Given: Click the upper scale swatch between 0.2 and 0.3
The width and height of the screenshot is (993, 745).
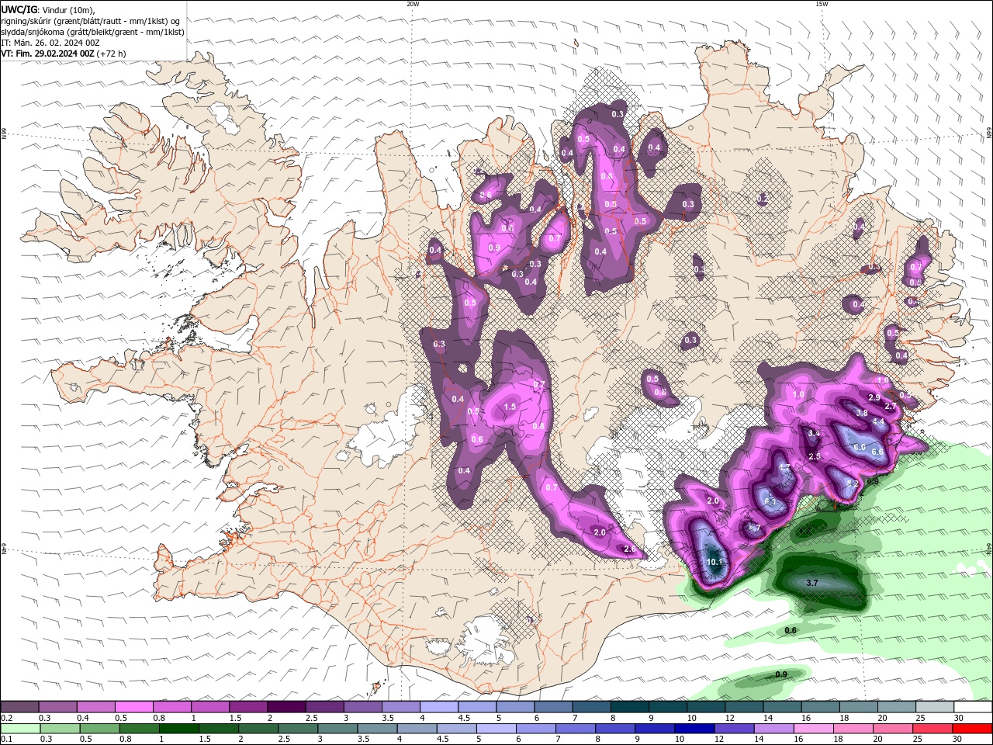Looking at the screenshot, I should 19,707.
